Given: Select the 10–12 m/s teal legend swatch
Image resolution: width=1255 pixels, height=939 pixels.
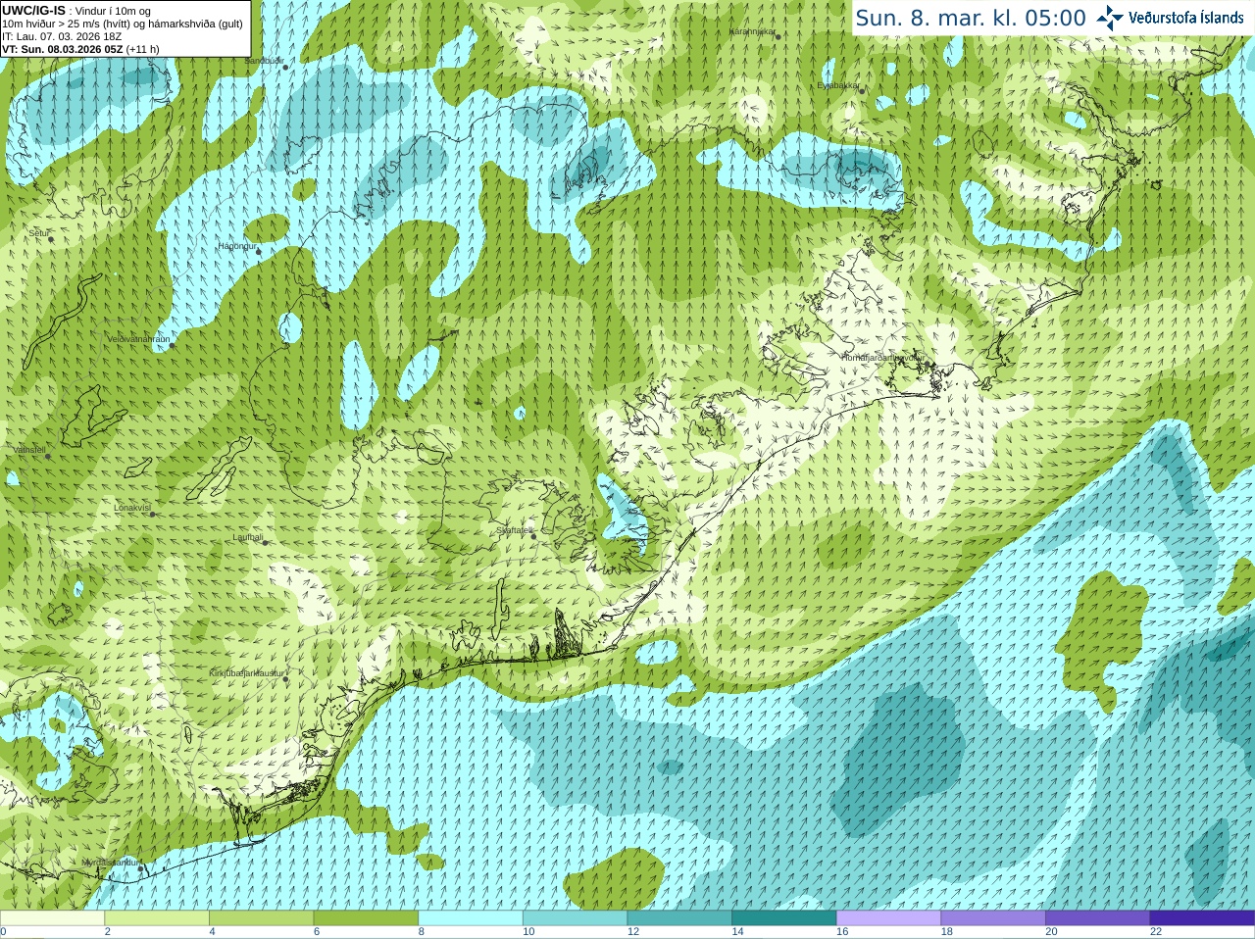Looking at the screenshot, I should click(575, 918).
